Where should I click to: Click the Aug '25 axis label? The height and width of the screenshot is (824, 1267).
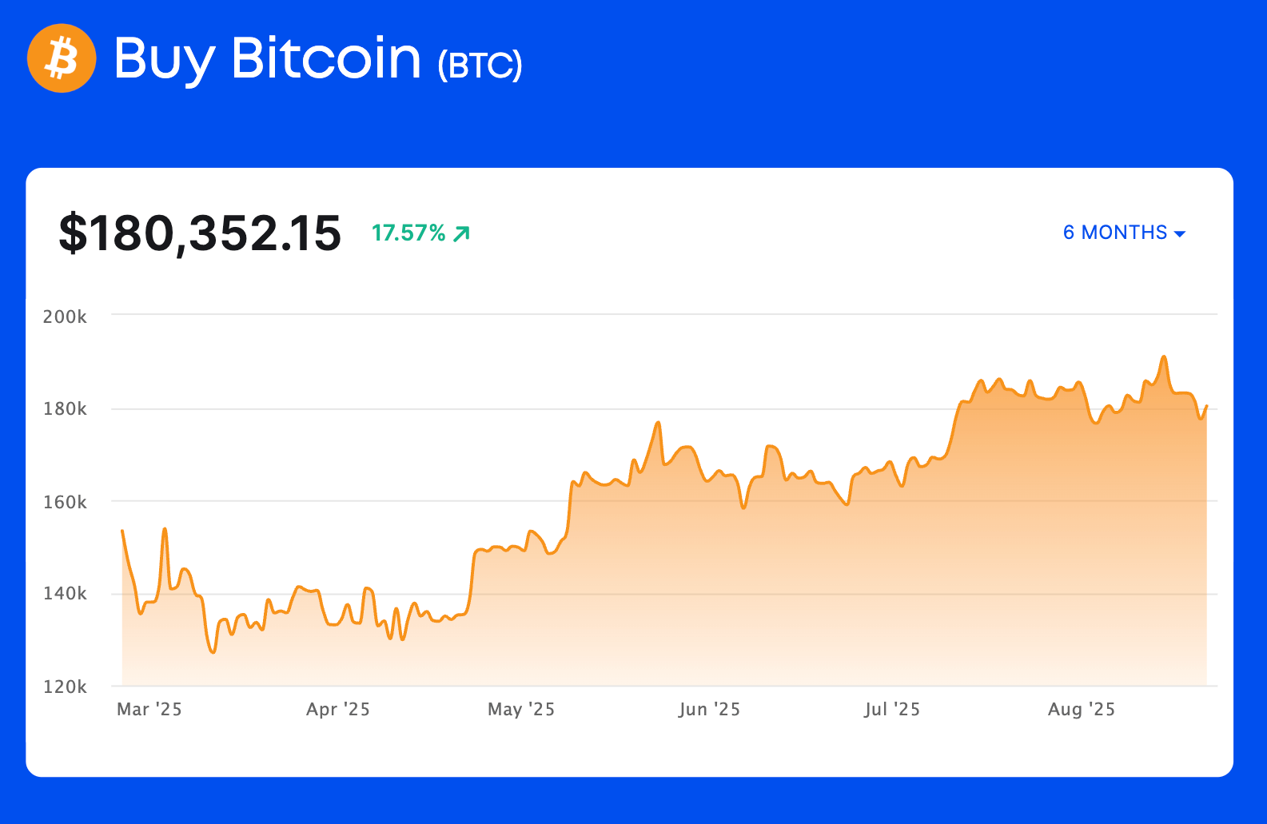[x=1082, y=709]
